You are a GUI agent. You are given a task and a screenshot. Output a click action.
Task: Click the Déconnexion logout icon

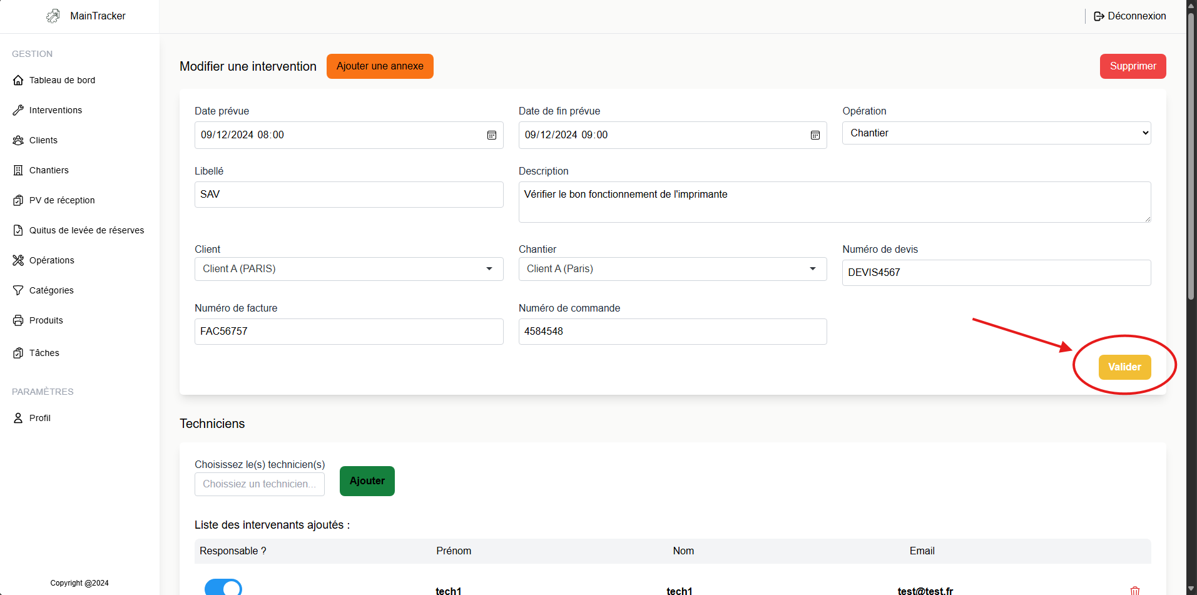click(1099, 16)
